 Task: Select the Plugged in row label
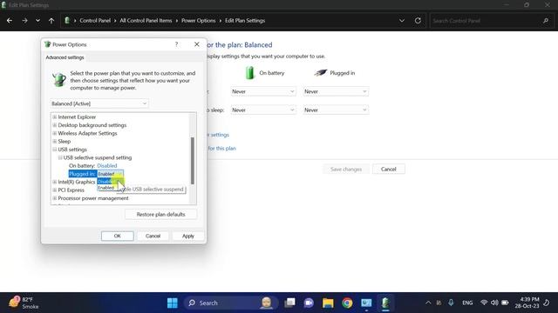(x=83, y=174)
